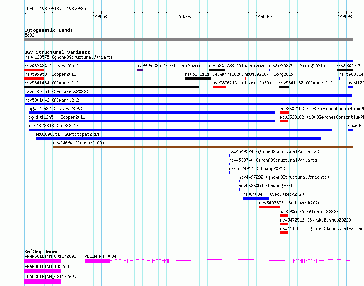The width and height of the screenshot is (364, 286).
Task: Open the nsv4392167 (Wong2019) label
Action: (270, 74)
